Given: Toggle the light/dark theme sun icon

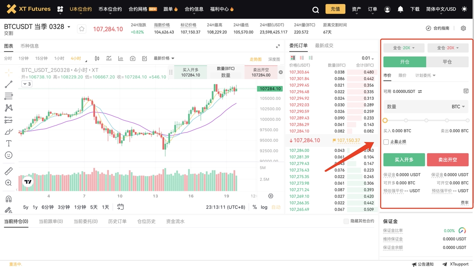Looking at the screenshot, I should click(464, 9).
